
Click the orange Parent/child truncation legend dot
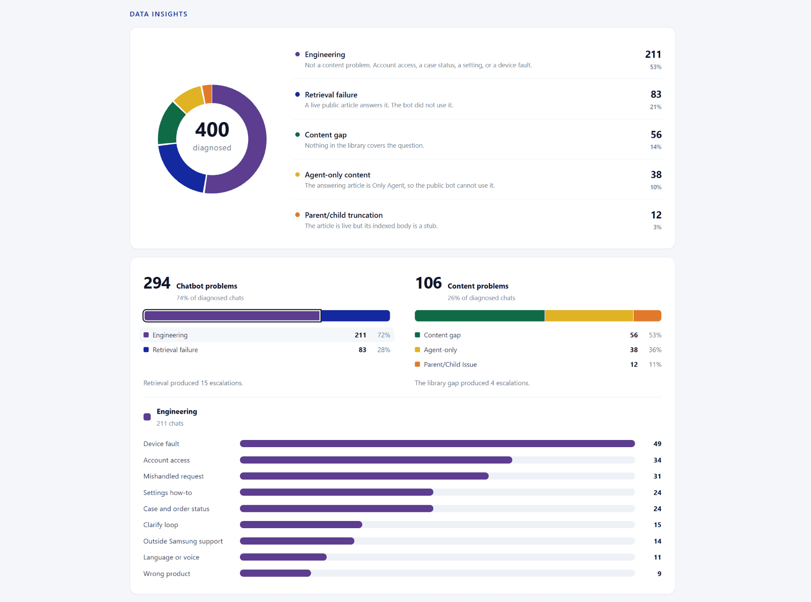(297, 215)
